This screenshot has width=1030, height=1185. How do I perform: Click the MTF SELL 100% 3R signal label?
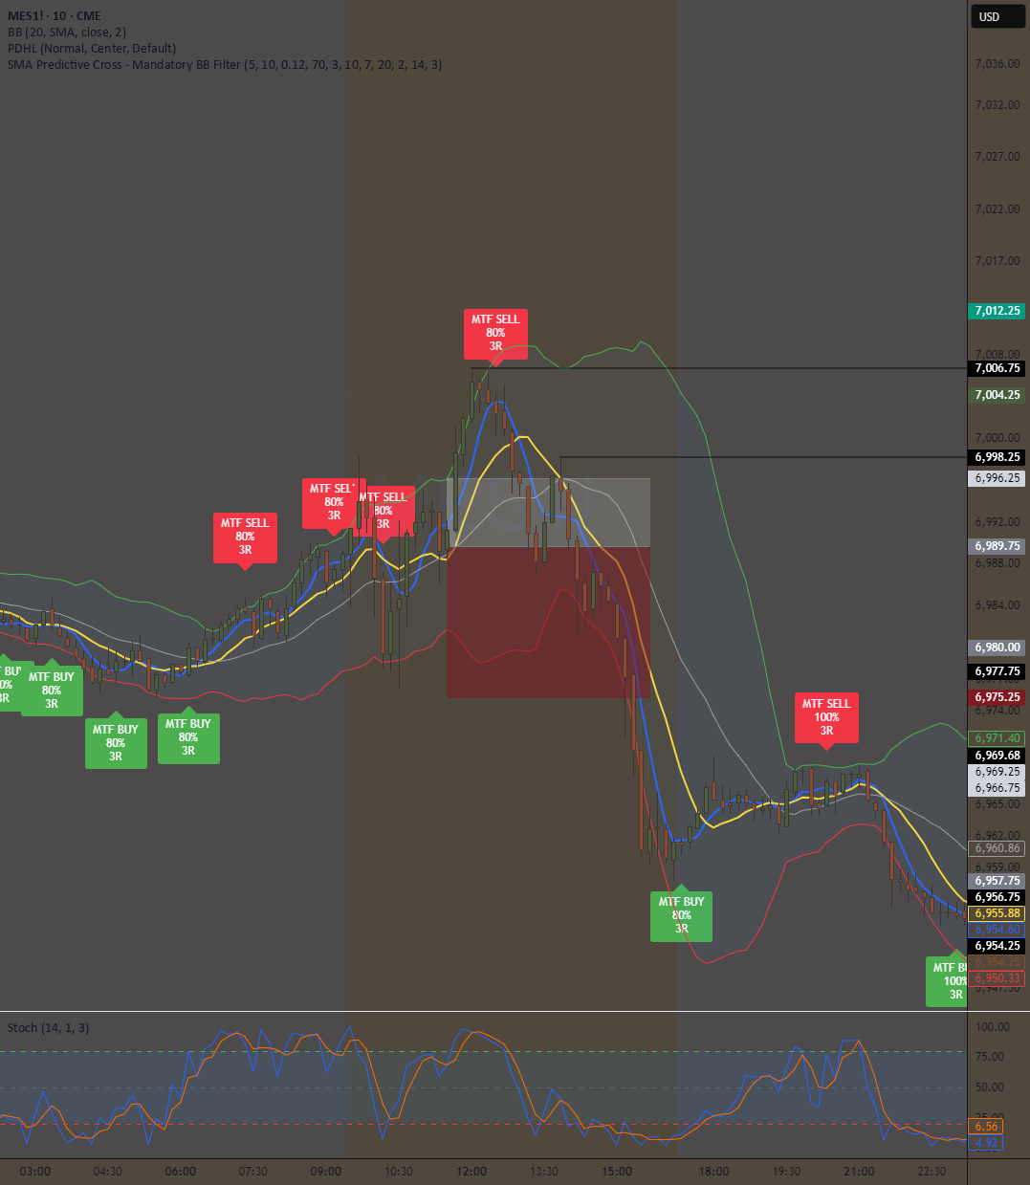click(827, 717)
